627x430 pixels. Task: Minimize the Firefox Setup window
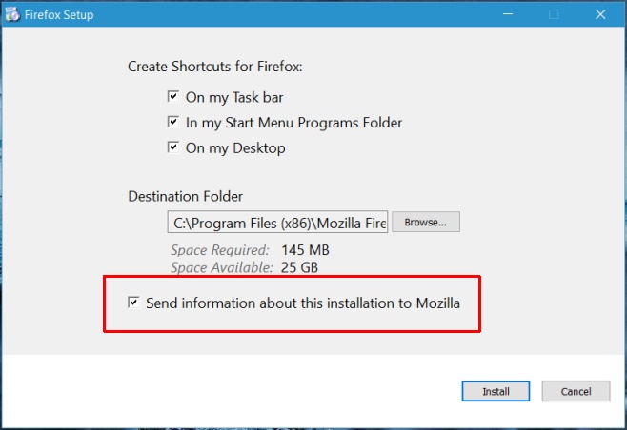pyautogui.click(x=508, y=14)
